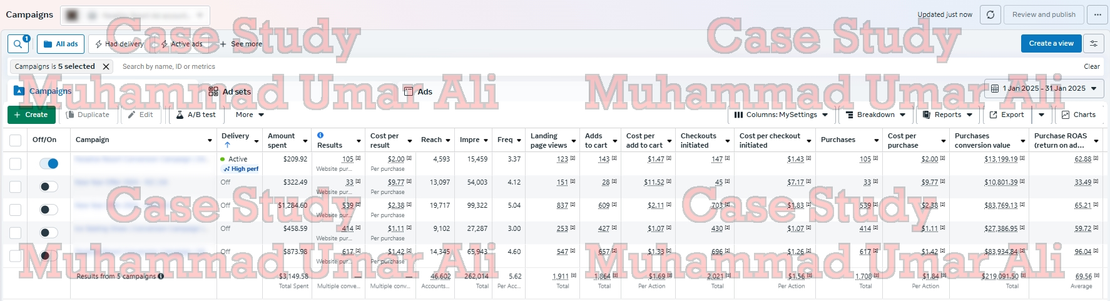The height and width of the screenshot is (301, 1110).
Task: Remove the Campaigns is 5 selected filter
Action: 106,66
